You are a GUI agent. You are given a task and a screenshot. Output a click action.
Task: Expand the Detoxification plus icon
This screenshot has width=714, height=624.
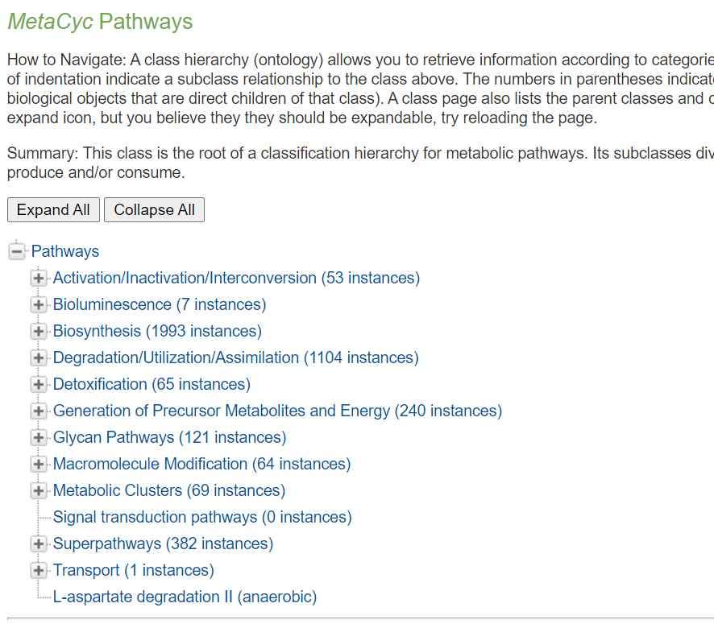tap(38, 385)
